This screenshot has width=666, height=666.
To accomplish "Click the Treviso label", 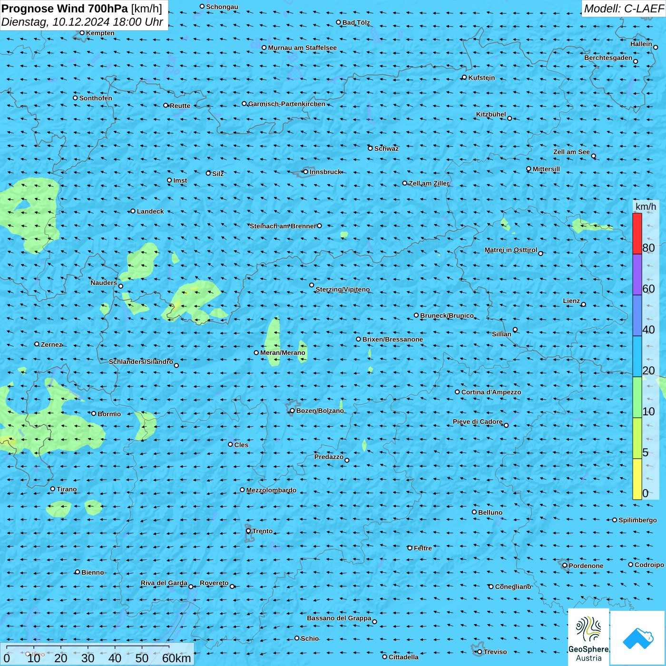I will (495, 652).
